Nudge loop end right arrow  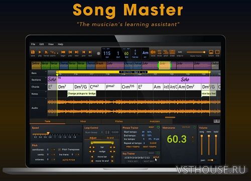click(114, 151)
